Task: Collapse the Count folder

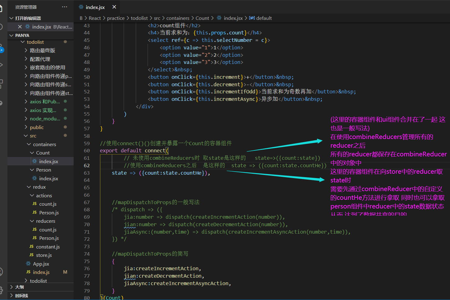Action: tap(32, 153)
